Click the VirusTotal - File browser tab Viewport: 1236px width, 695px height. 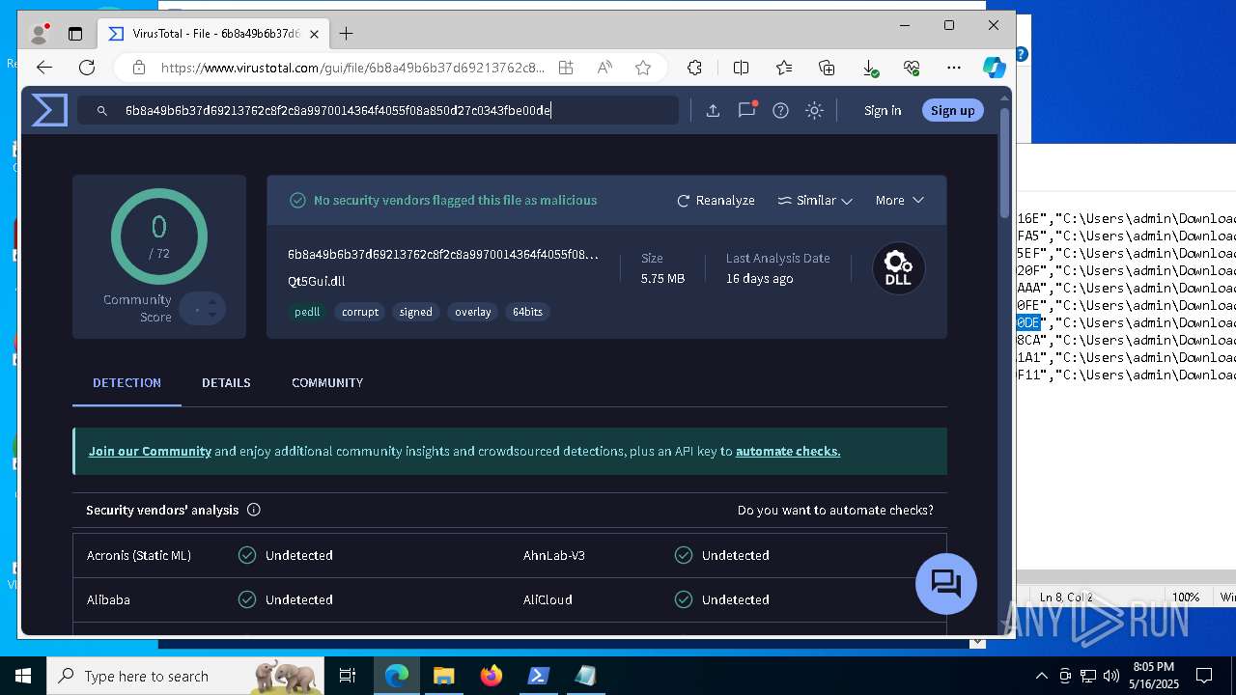[x=212, y=34]
